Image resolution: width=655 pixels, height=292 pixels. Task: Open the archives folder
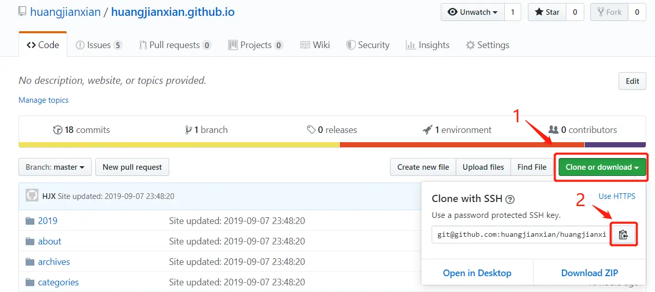(54, 262)
